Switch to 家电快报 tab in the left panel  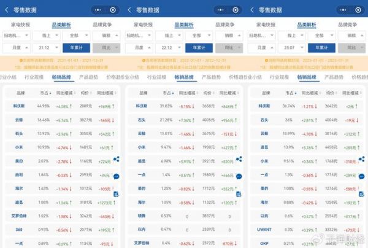(21, 25)
